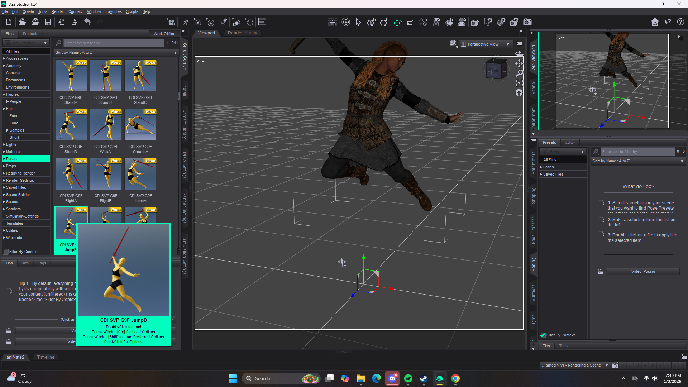Click the Create New Camera icon

point(171,22)
